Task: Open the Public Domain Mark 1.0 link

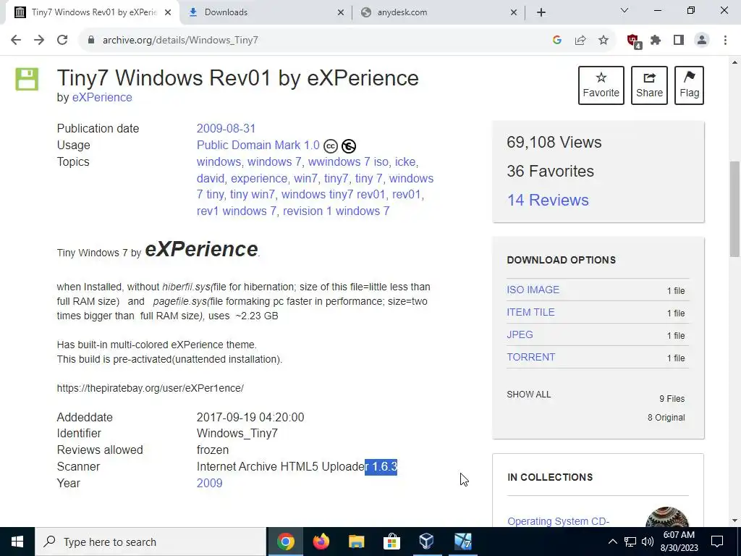Action: (x=258, y=145)
